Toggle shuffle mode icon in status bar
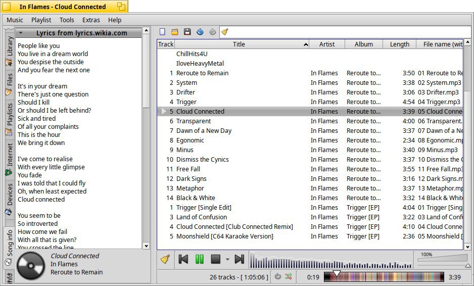Image resolution: width=474 pixels, height=286 pixels. 289,276
